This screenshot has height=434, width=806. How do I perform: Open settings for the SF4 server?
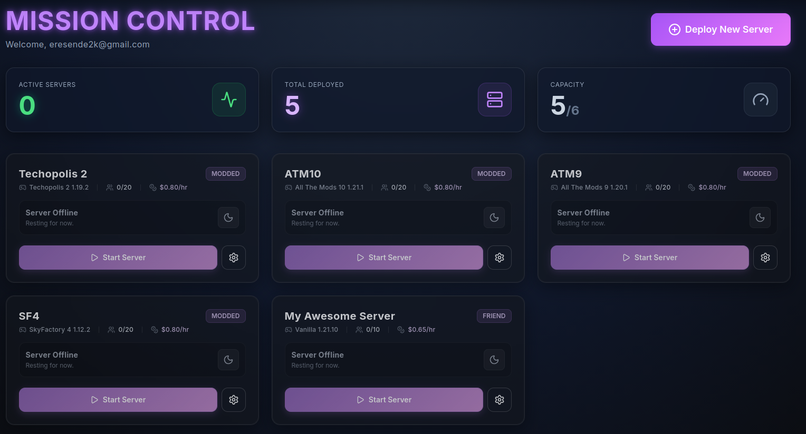tap(234, 400)
